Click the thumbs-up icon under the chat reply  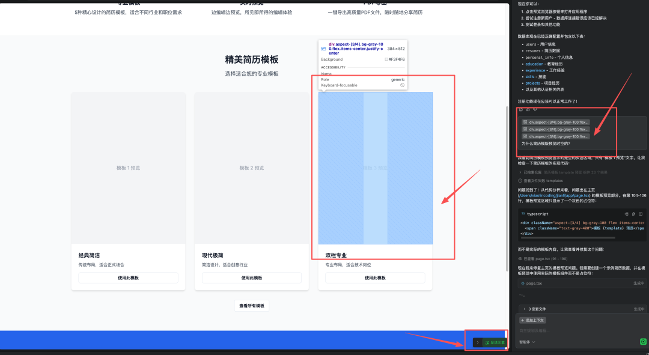click(x=528, y=110)
